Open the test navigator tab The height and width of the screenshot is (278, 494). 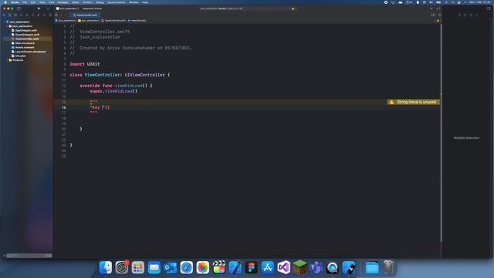(32, 15)
